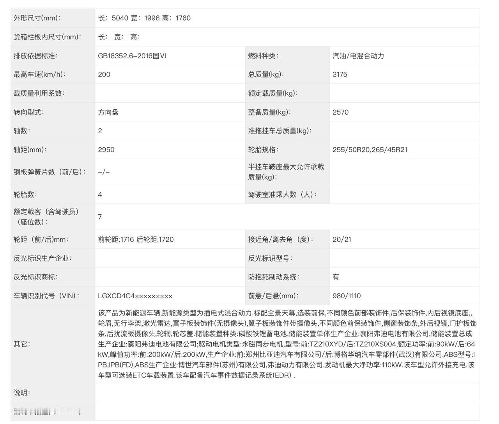499x424 pixels.
Task: Click the 接近角/离去角（度）label
Action: [281, 239]
